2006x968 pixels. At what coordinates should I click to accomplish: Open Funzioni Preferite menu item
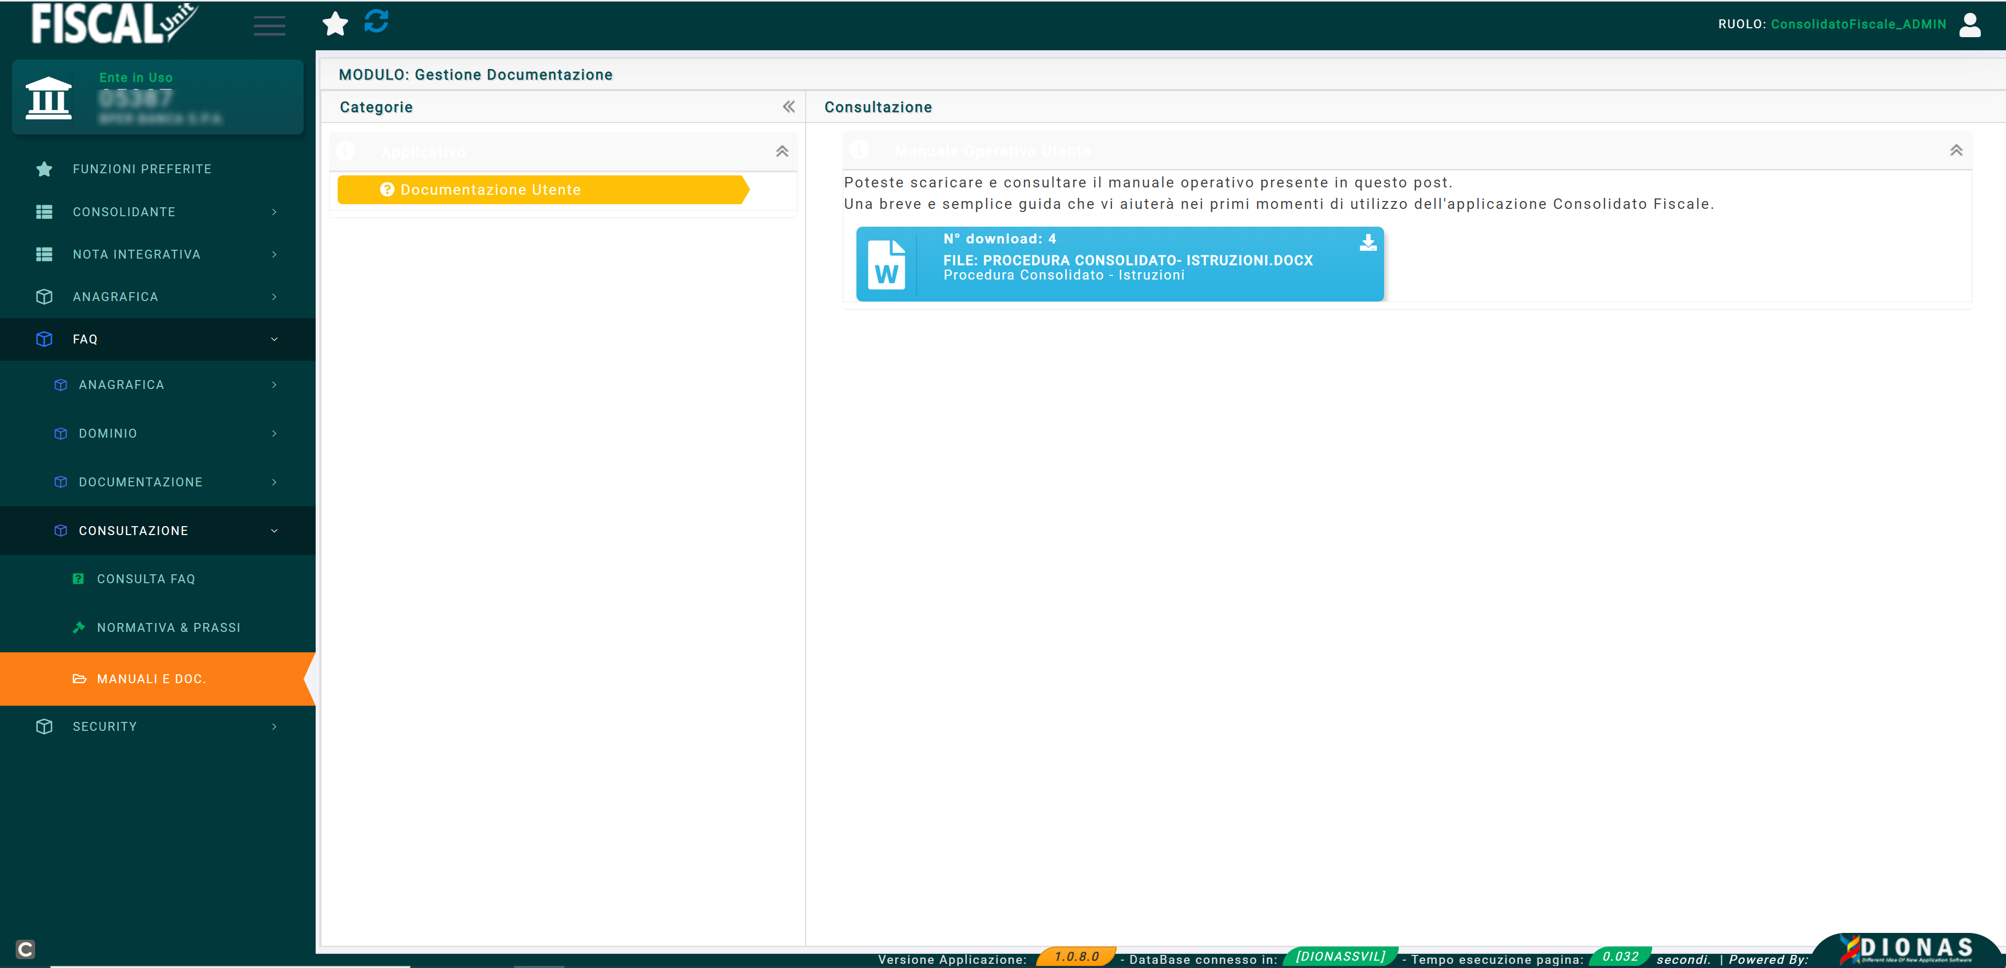[157, 169]
